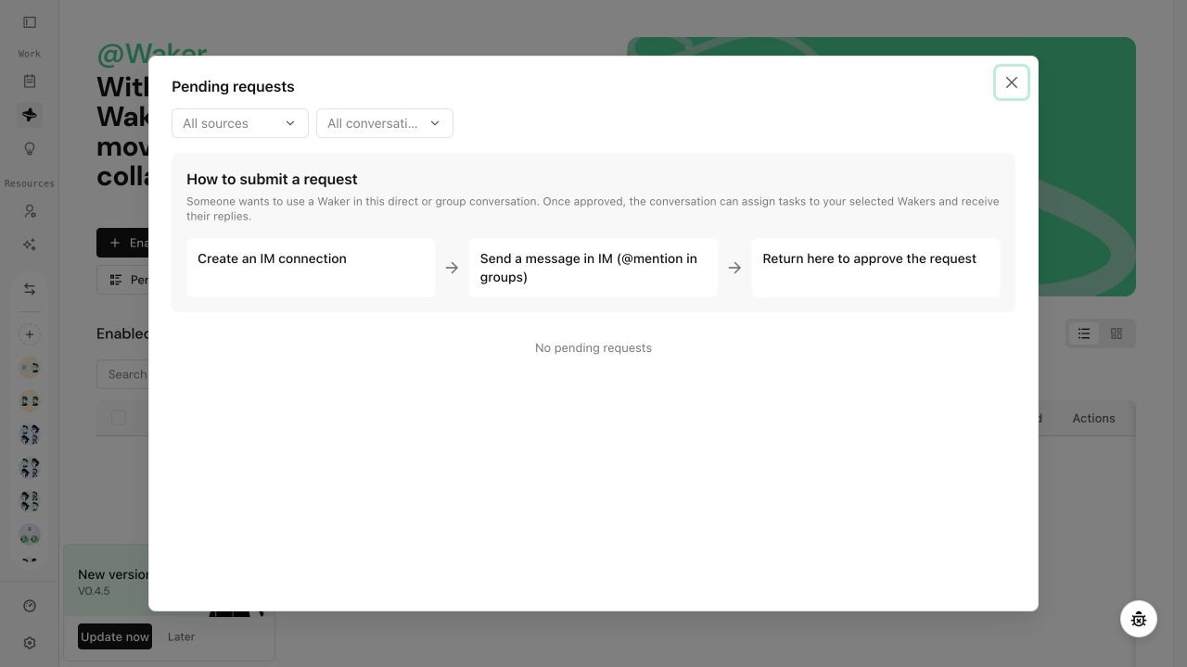This screenshot has width=1187, height=667.
Task: Open the lightbulb ideas icon
Action: pos(30,148)
